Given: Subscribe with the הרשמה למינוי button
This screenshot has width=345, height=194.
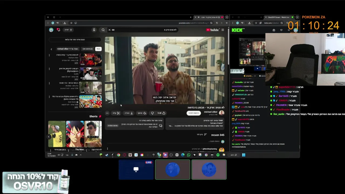Looking at the screenshot, I should pos(194,113).
